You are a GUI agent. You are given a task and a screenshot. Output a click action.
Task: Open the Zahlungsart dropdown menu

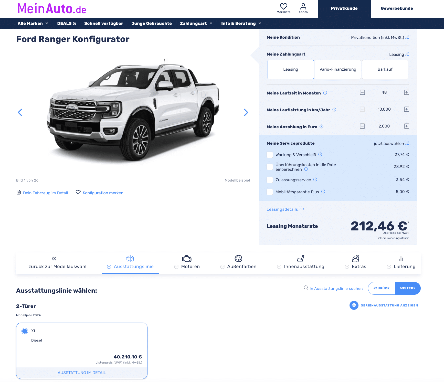click(196, 23)
